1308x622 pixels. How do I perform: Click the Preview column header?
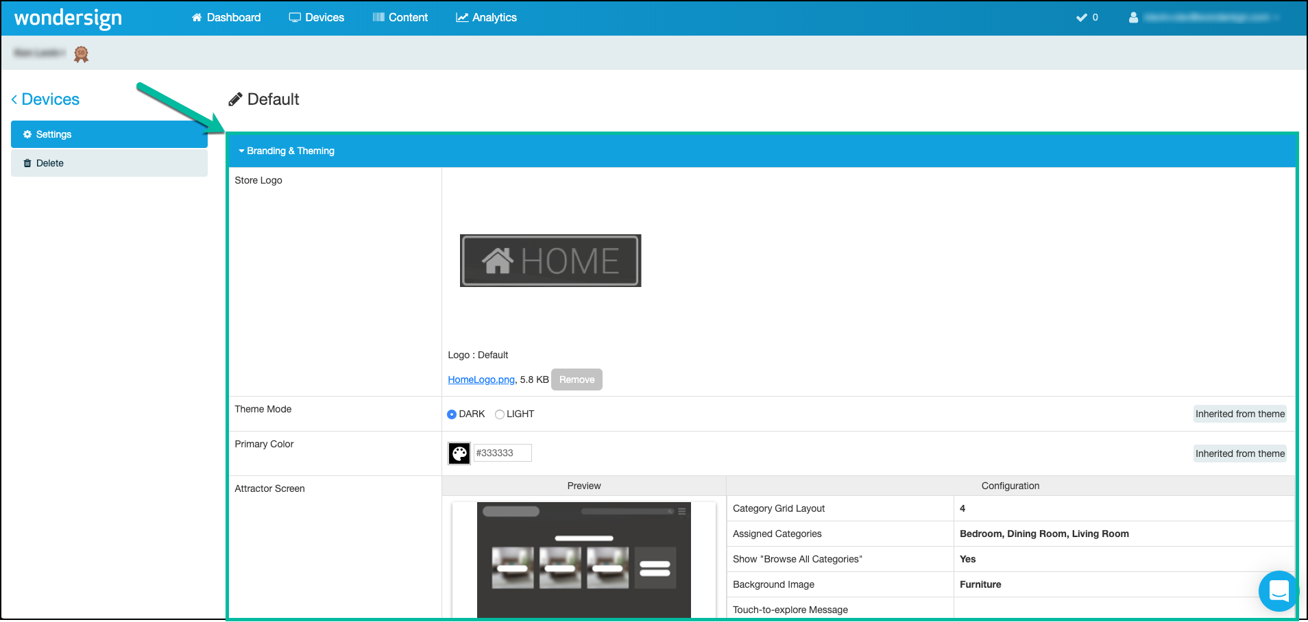coord(584,486)
